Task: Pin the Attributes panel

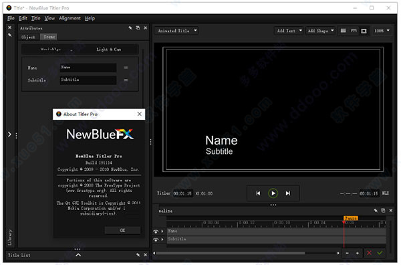Action: tap(130, 27)
